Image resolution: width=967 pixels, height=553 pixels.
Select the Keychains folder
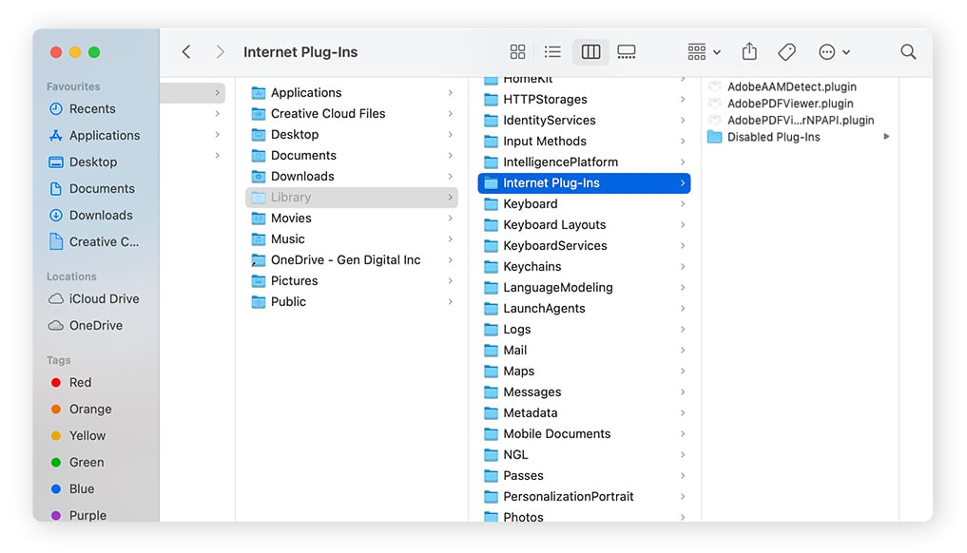point(584,266)
